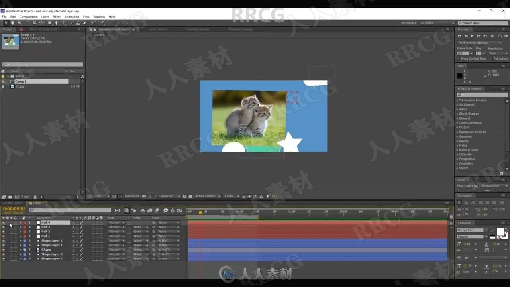The image size is (510, 287).
Task: Select the Clone Stamp tool
Action: [x=78, y=23]
